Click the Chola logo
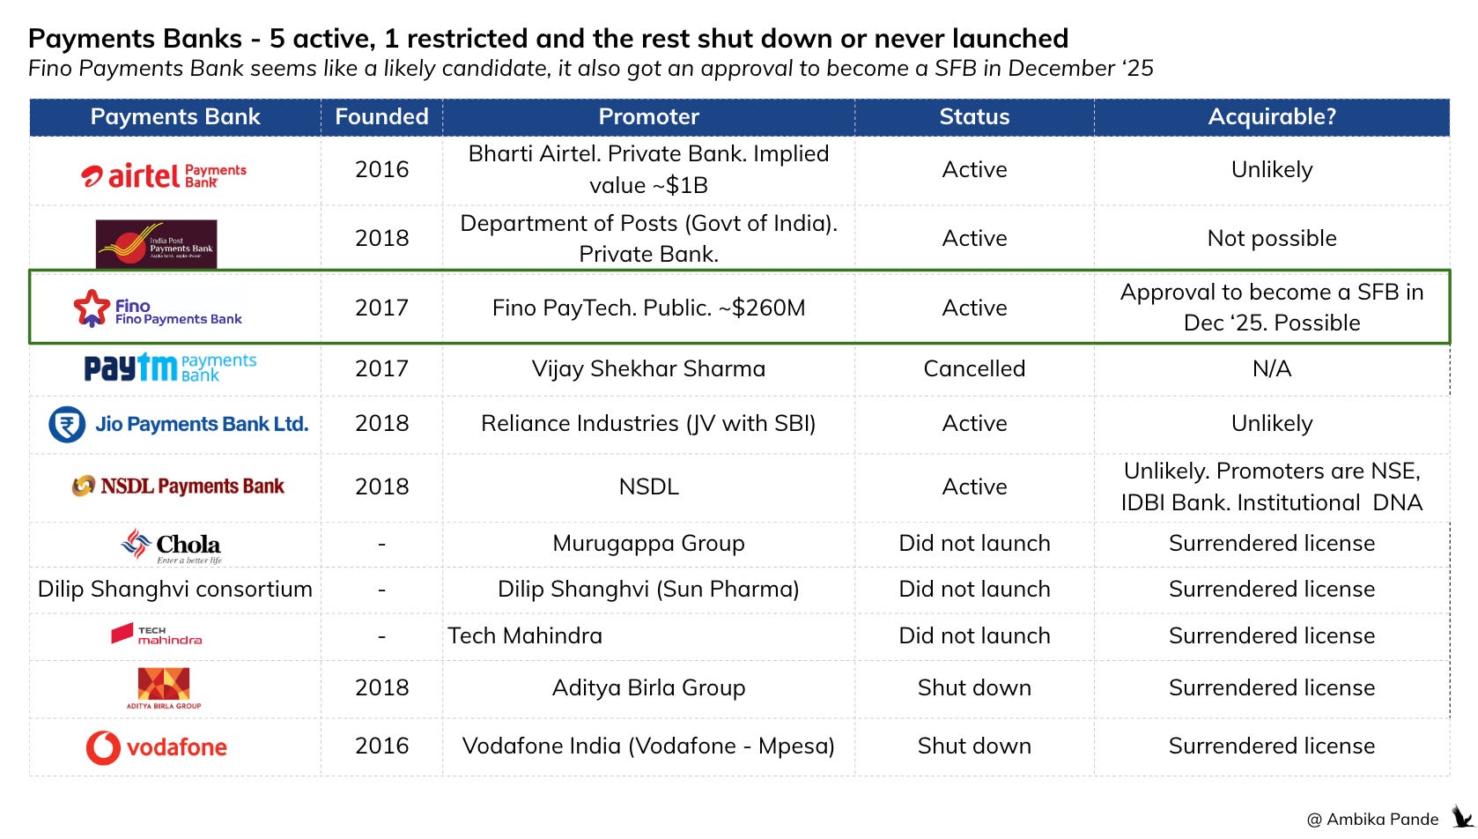The height and width of the screenshot is (839, 1478). 171,546
